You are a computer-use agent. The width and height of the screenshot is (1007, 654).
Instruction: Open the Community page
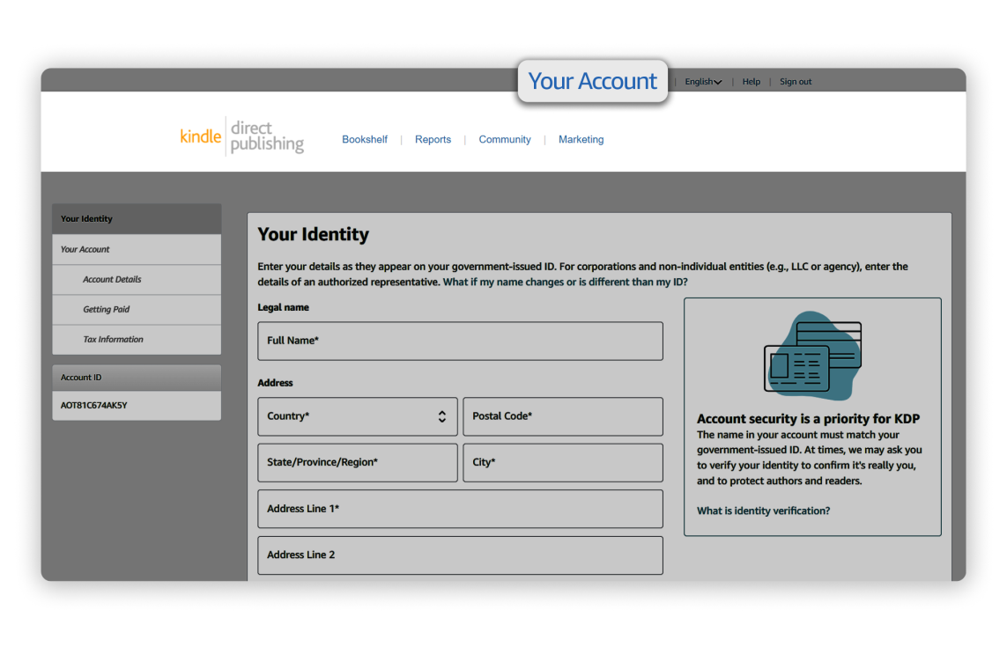tap(505, 139)
